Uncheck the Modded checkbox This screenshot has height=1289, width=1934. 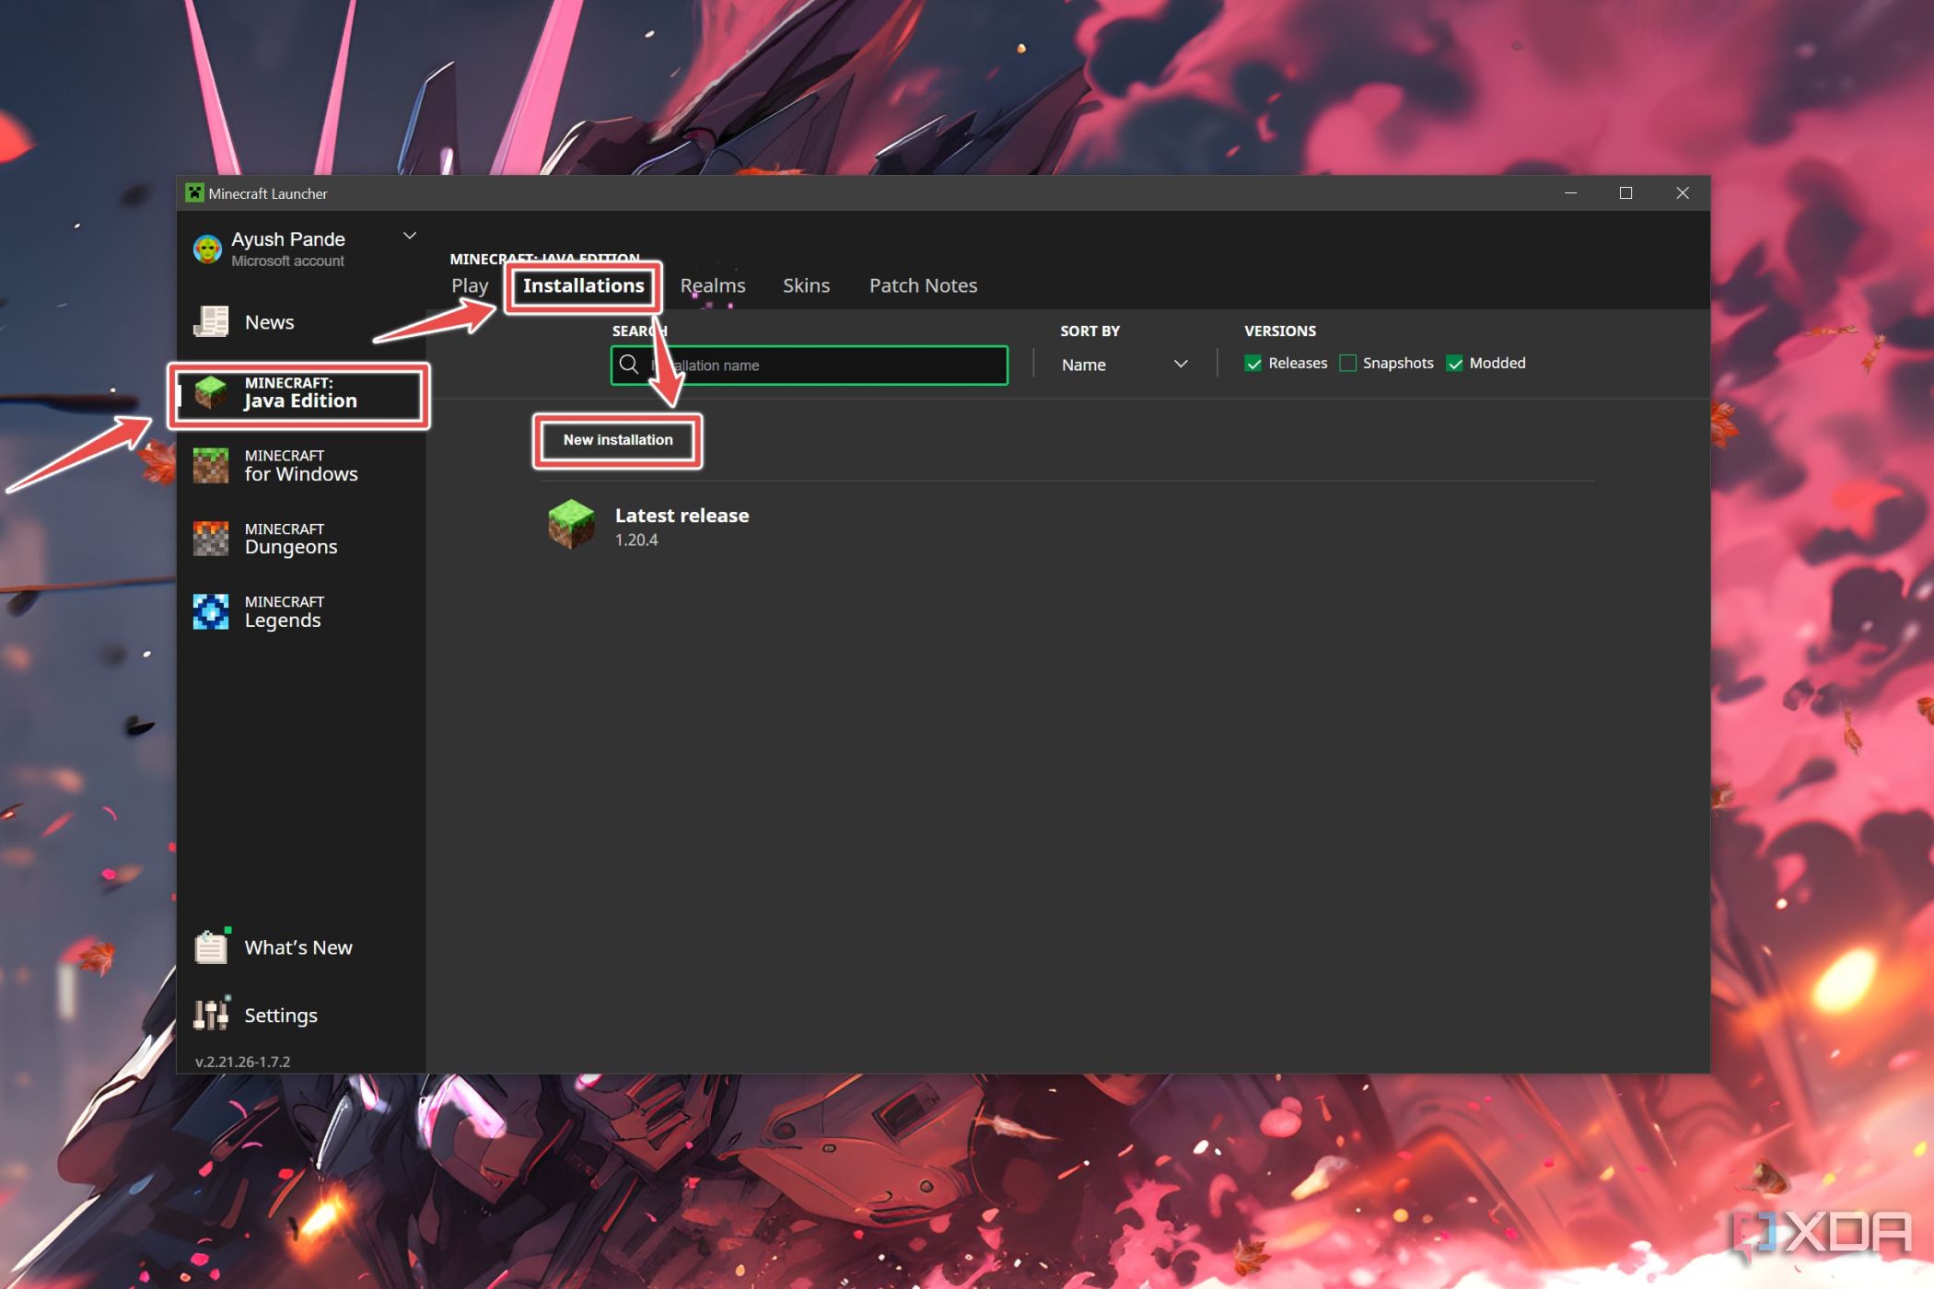point(1454,364)
